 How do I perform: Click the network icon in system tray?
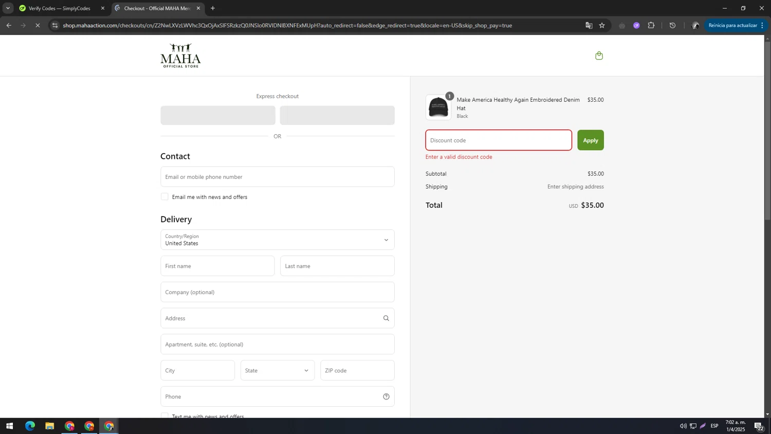tap(693, 426)
